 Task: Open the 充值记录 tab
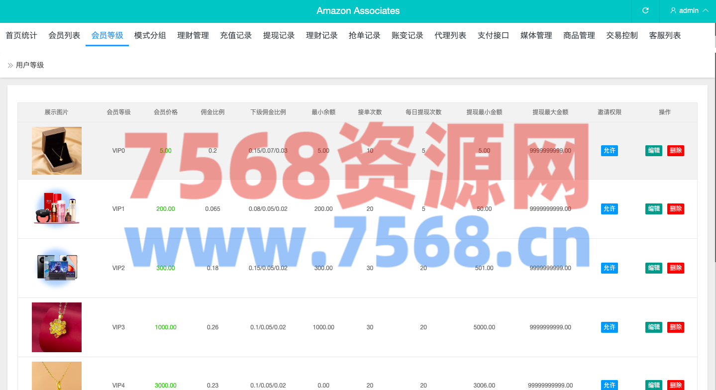click(x=236, y=35)
